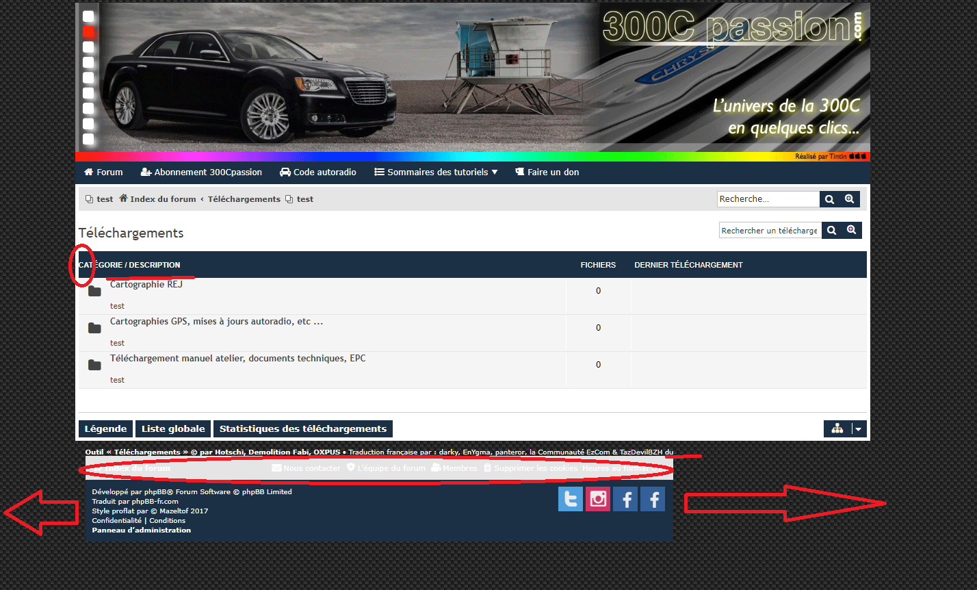Open Abonnement 300Cpassion menu item
The image size is (977, 590).
[201, 172]
